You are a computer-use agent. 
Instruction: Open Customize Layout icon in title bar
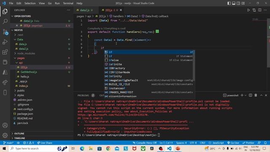point(243,3)
